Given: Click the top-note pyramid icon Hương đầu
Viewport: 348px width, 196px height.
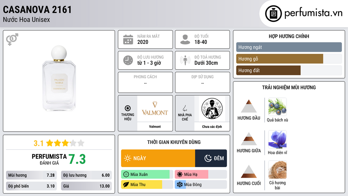Looking at the screenshot, I should tap(249, 106).
